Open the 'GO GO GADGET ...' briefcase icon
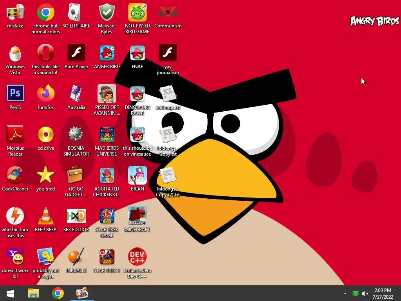Image resolution: width=401 pixels, height=301 pixels. pos(76,175)
